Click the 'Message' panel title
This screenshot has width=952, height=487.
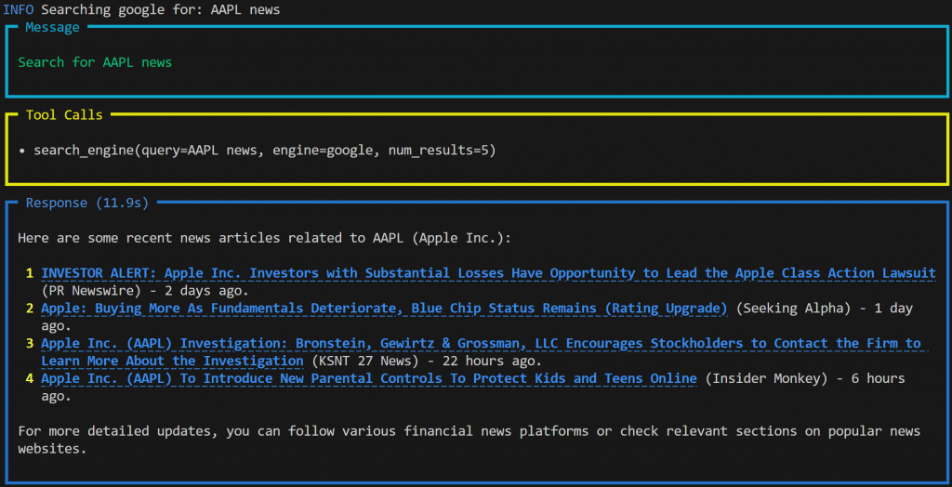(52, 28)
